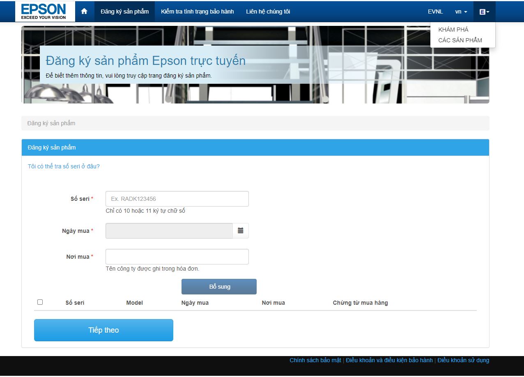Choose KHÁM PHÁ from the dropdown menu
The height and width of the screenshot is (377, 524).
(453, 30)
